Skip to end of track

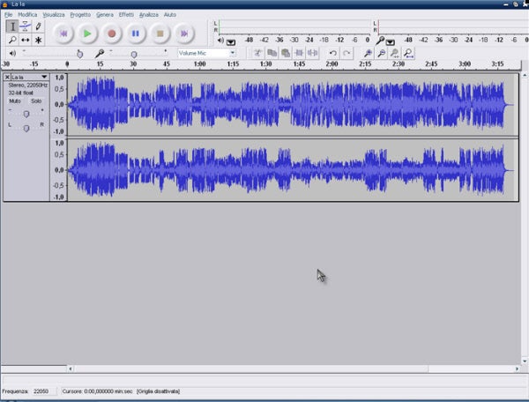click(x=184, y=33)
